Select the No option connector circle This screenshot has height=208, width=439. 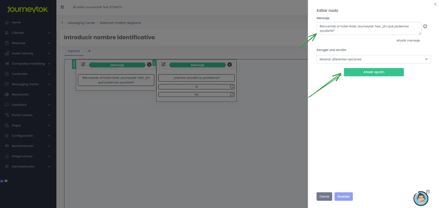(x=232, y=94)
